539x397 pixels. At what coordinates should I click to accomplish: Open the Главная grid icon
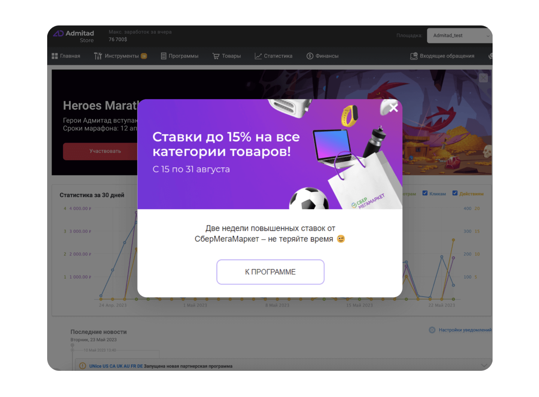click(x=55, y=56)
